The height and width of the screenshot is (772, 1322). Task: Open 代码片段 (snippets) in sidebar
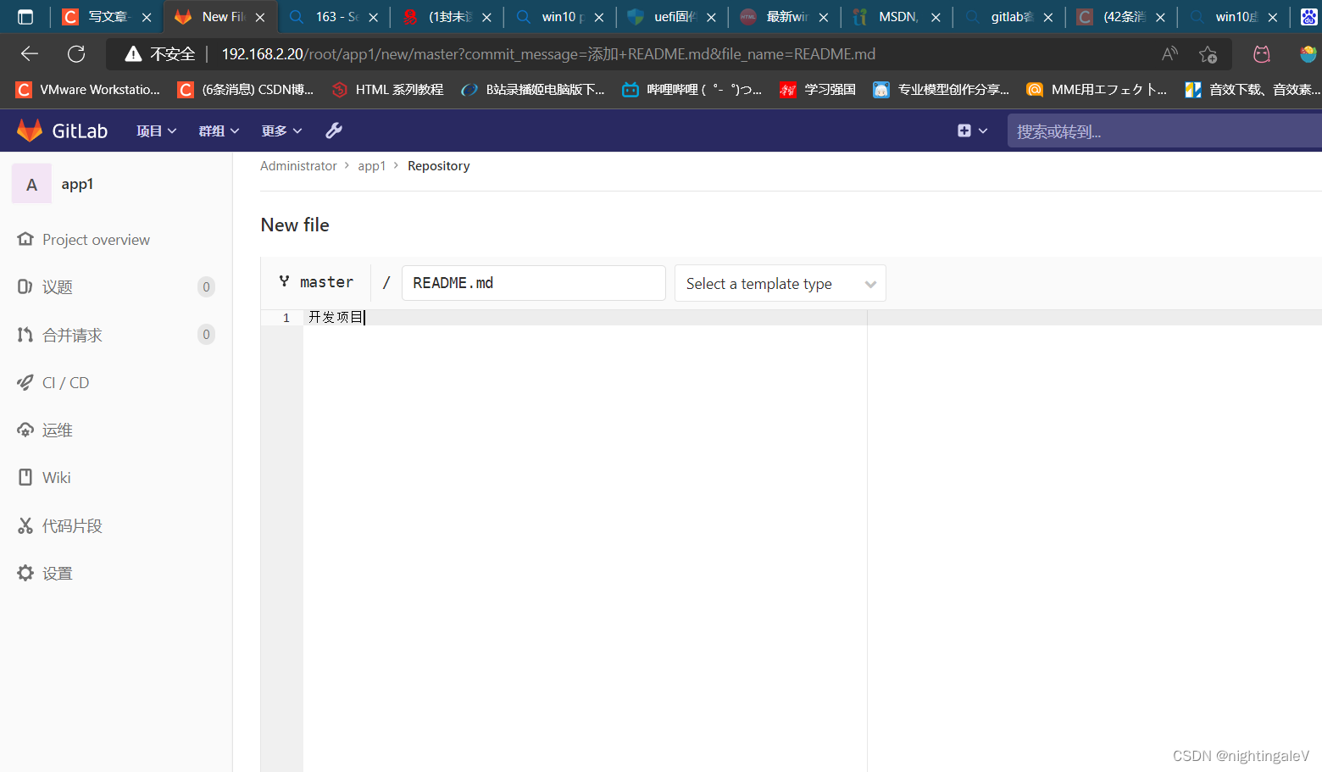[72, 525]
